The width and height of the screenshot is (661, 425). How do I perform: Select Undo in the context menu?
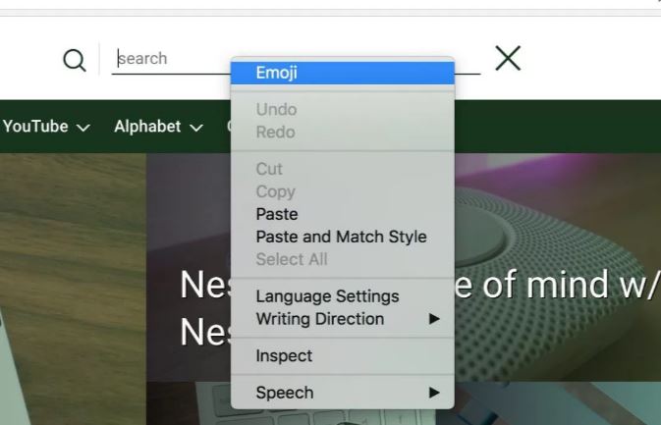tap(276, 110)
